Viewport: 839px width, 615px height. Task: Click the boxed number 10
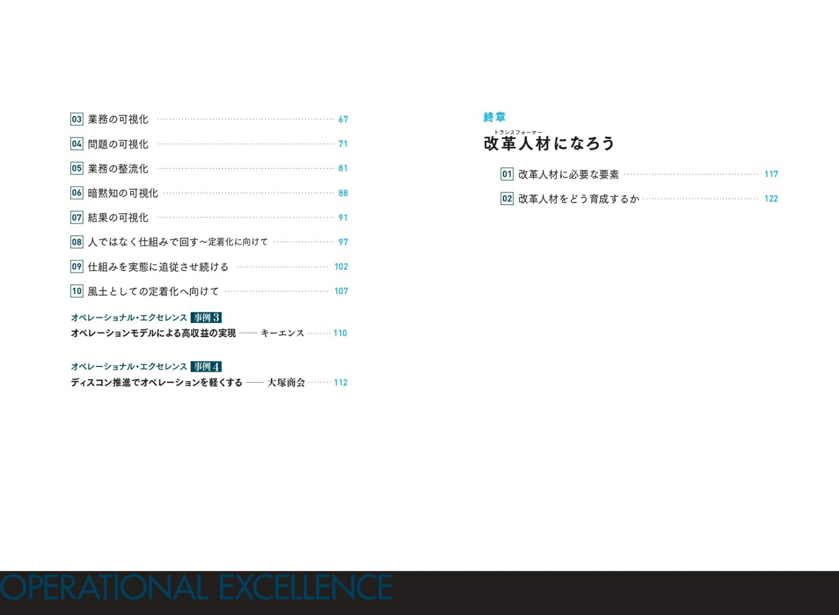77,291
